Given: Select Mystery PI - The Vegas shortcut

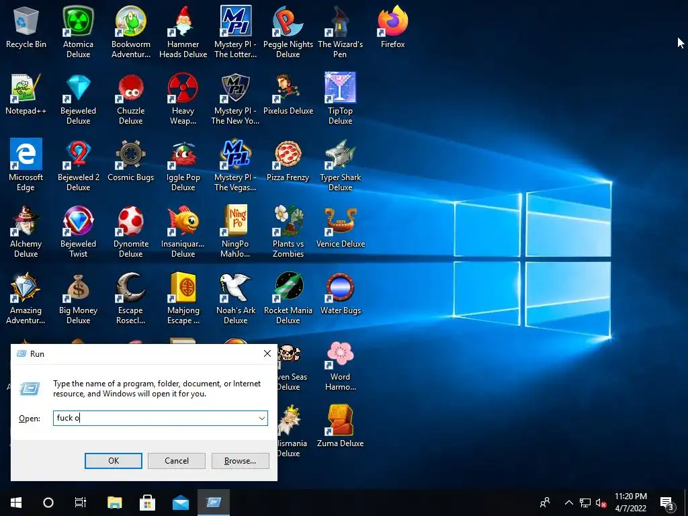Looking at the screenshot, I should 236,165.
